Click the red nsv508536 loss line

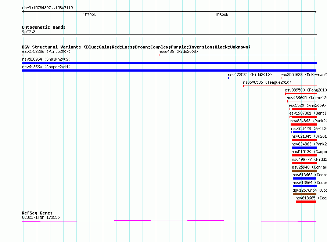tap(280, 86)
